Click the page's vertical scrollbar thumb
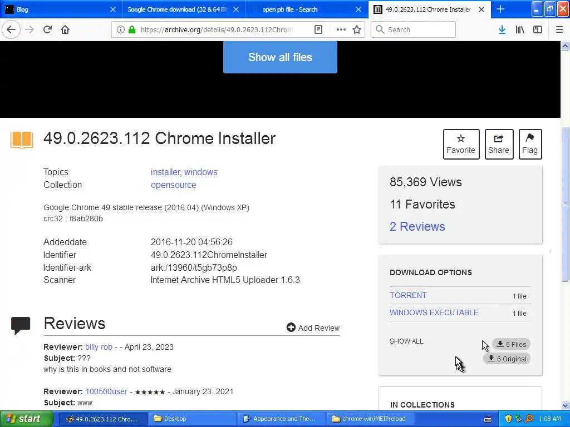Screen dimensions: 570x427 click(565, 205)
